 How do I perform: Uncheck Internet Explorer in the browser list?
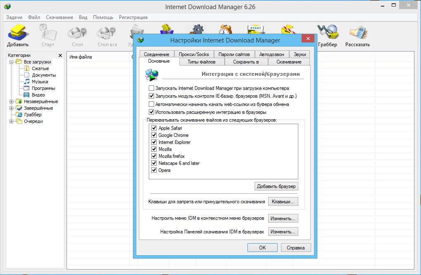tap(154, 142)
